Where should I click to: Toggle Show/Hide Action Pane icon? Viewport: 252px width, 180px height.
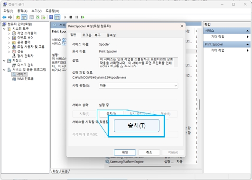click(x=57, y=17)
